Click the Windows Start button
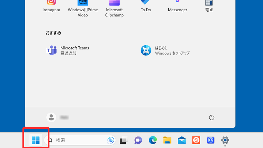 tap(35, 140)
